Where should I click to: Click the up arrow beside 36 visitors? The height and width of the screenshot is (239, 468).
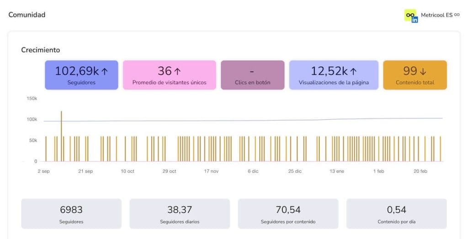(177, 71)
